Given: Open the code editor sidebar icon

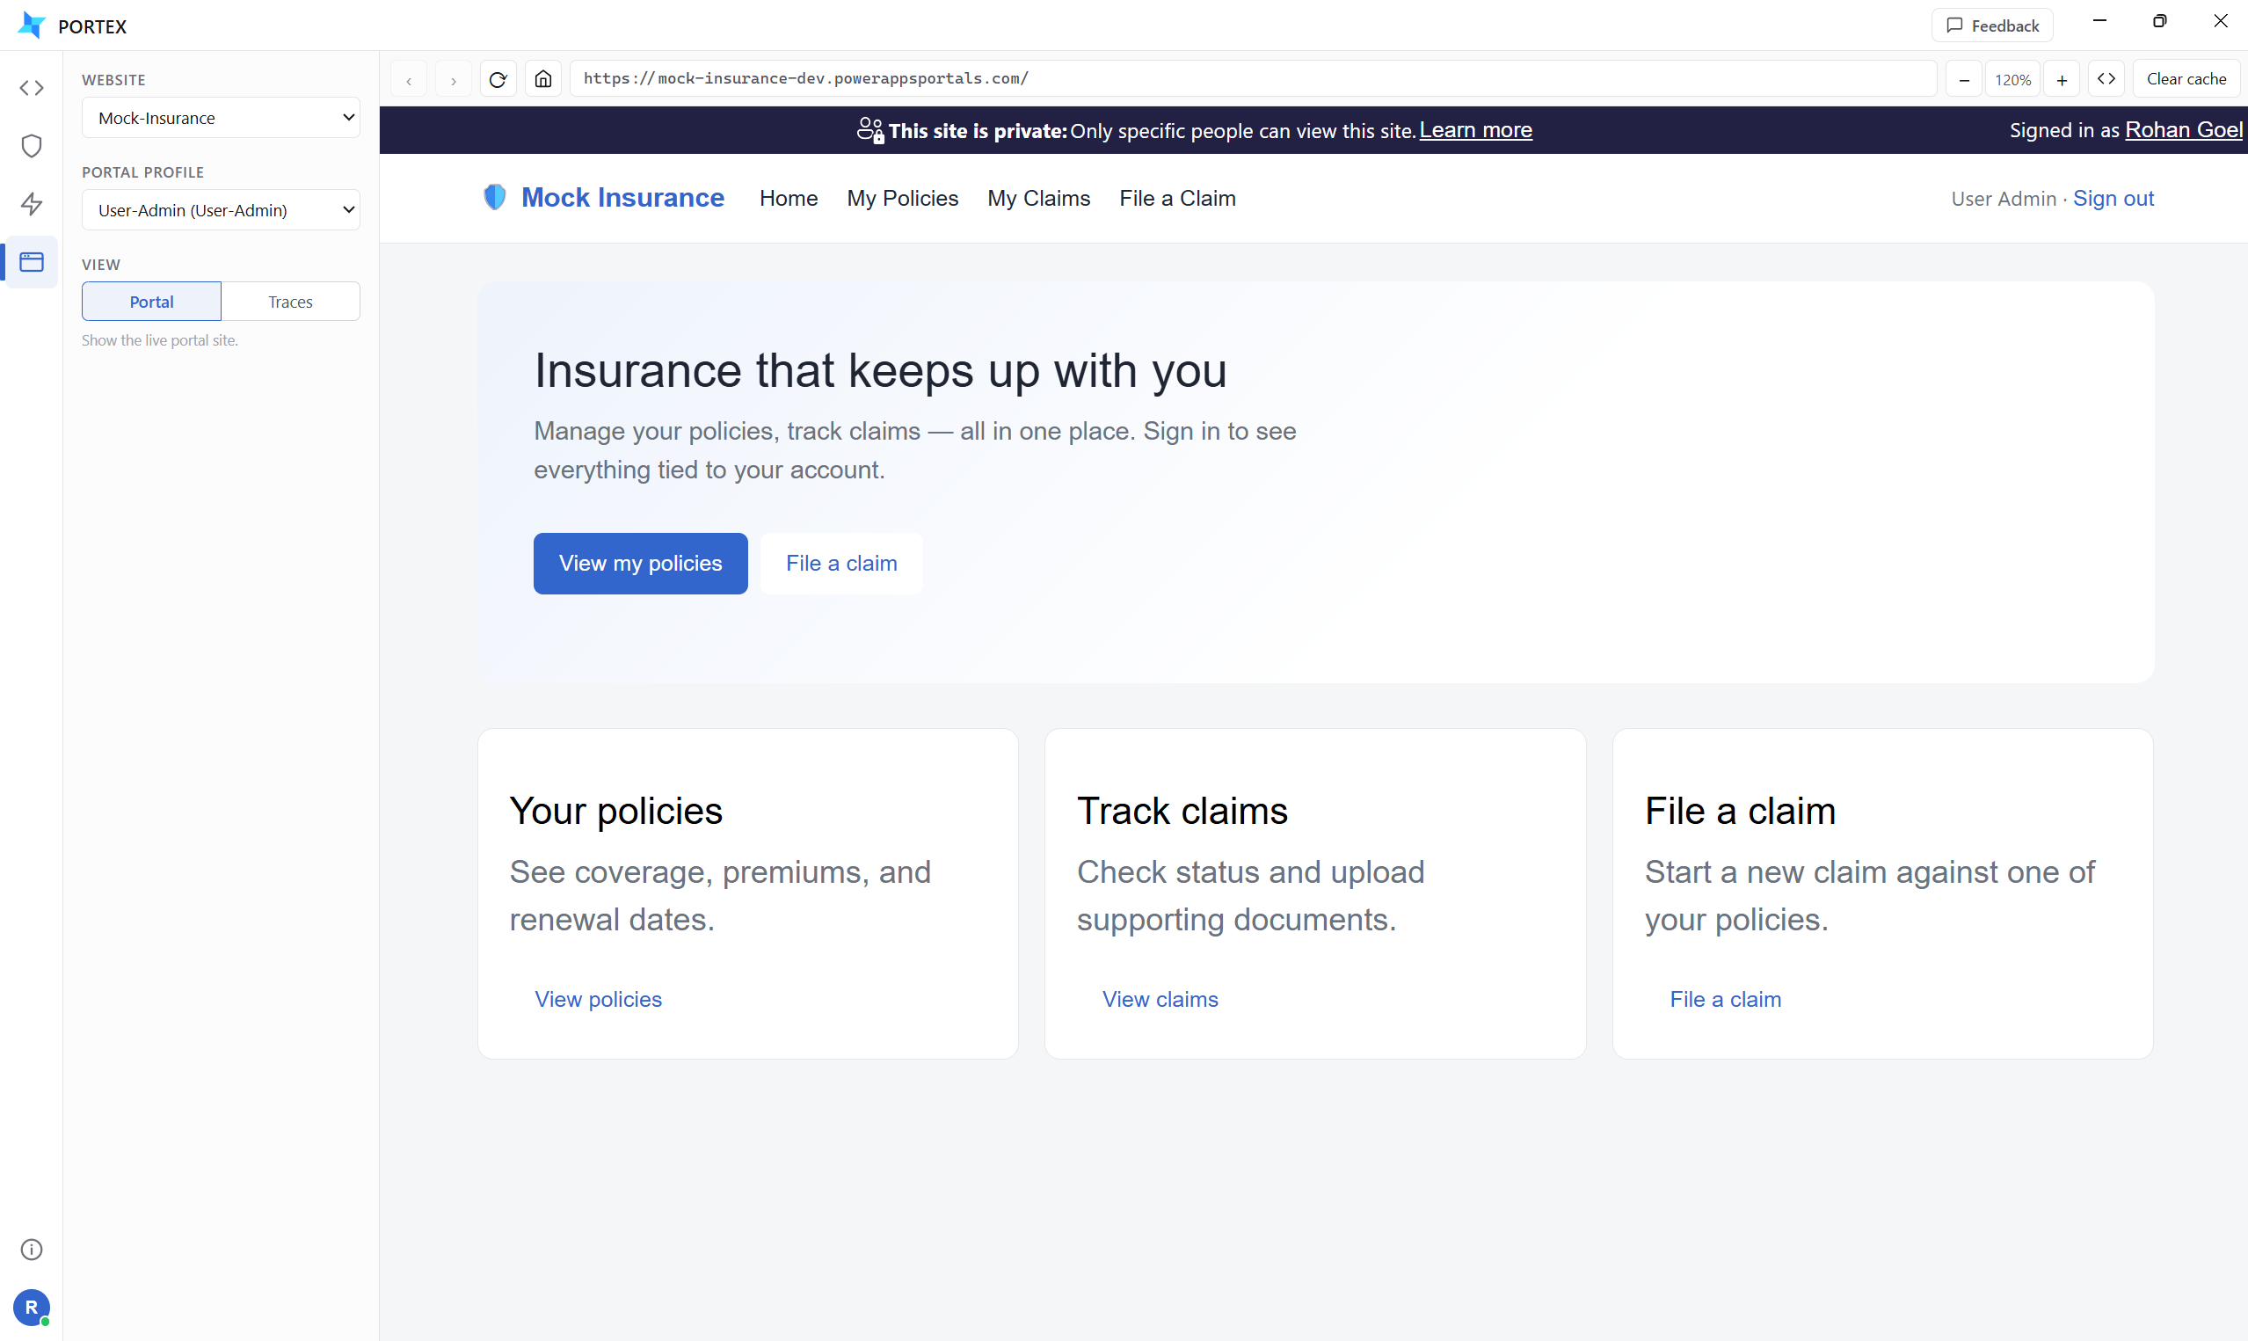Looking at the screenshot, I should click(32, 88).
